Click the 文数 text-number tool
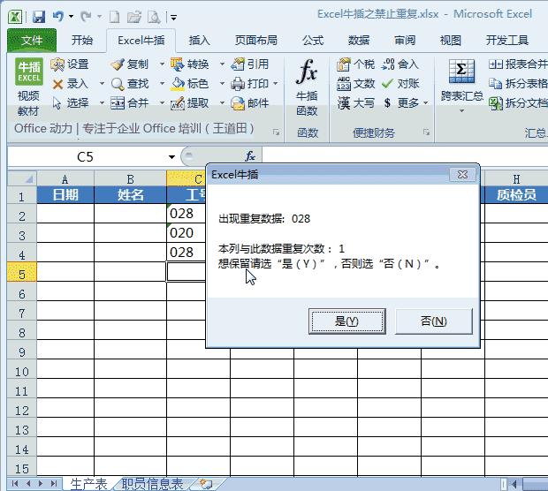Screen dimensions: 548x491 coord(355,84)
